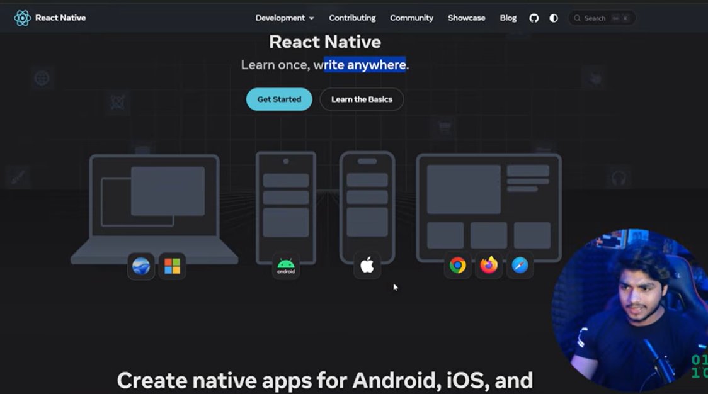Open the Contributing page
The image size is (708, 394).
352,18
